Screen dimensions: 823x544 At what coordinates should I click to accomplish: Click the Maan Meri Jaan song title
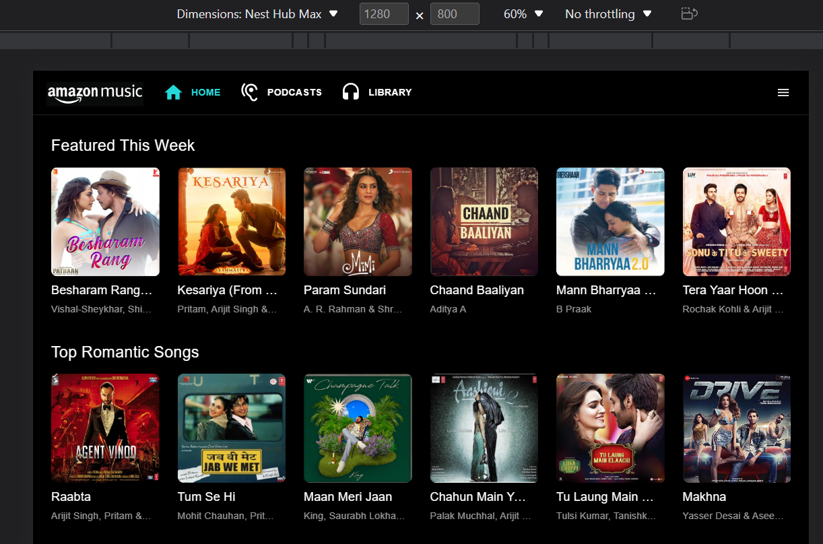[x=348, y=497]
